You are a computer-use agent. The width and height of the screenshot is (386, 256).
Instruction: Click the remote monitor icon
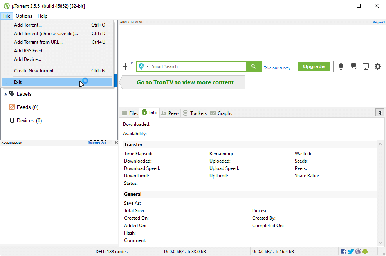(x=366, y=66)
